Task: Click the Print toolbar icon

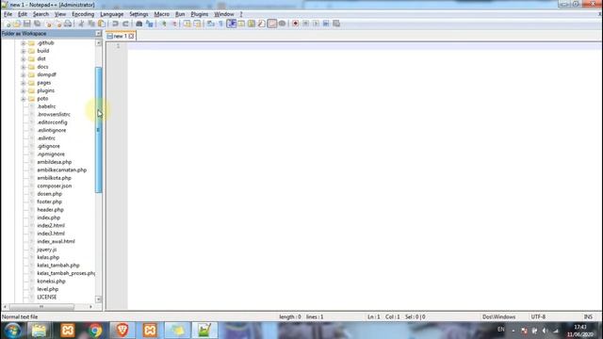Action: 68,24
